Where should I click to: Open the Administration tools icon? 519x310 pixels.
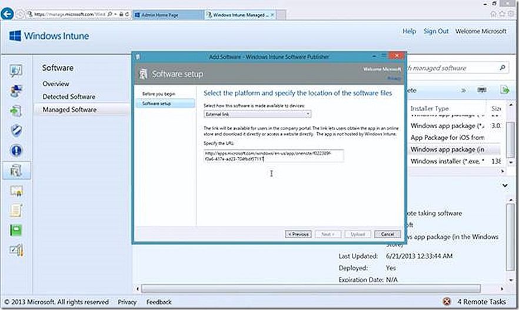(x=16, y=250)
